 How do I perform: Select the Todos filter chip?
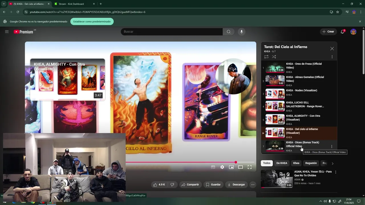tap(267, 163)
